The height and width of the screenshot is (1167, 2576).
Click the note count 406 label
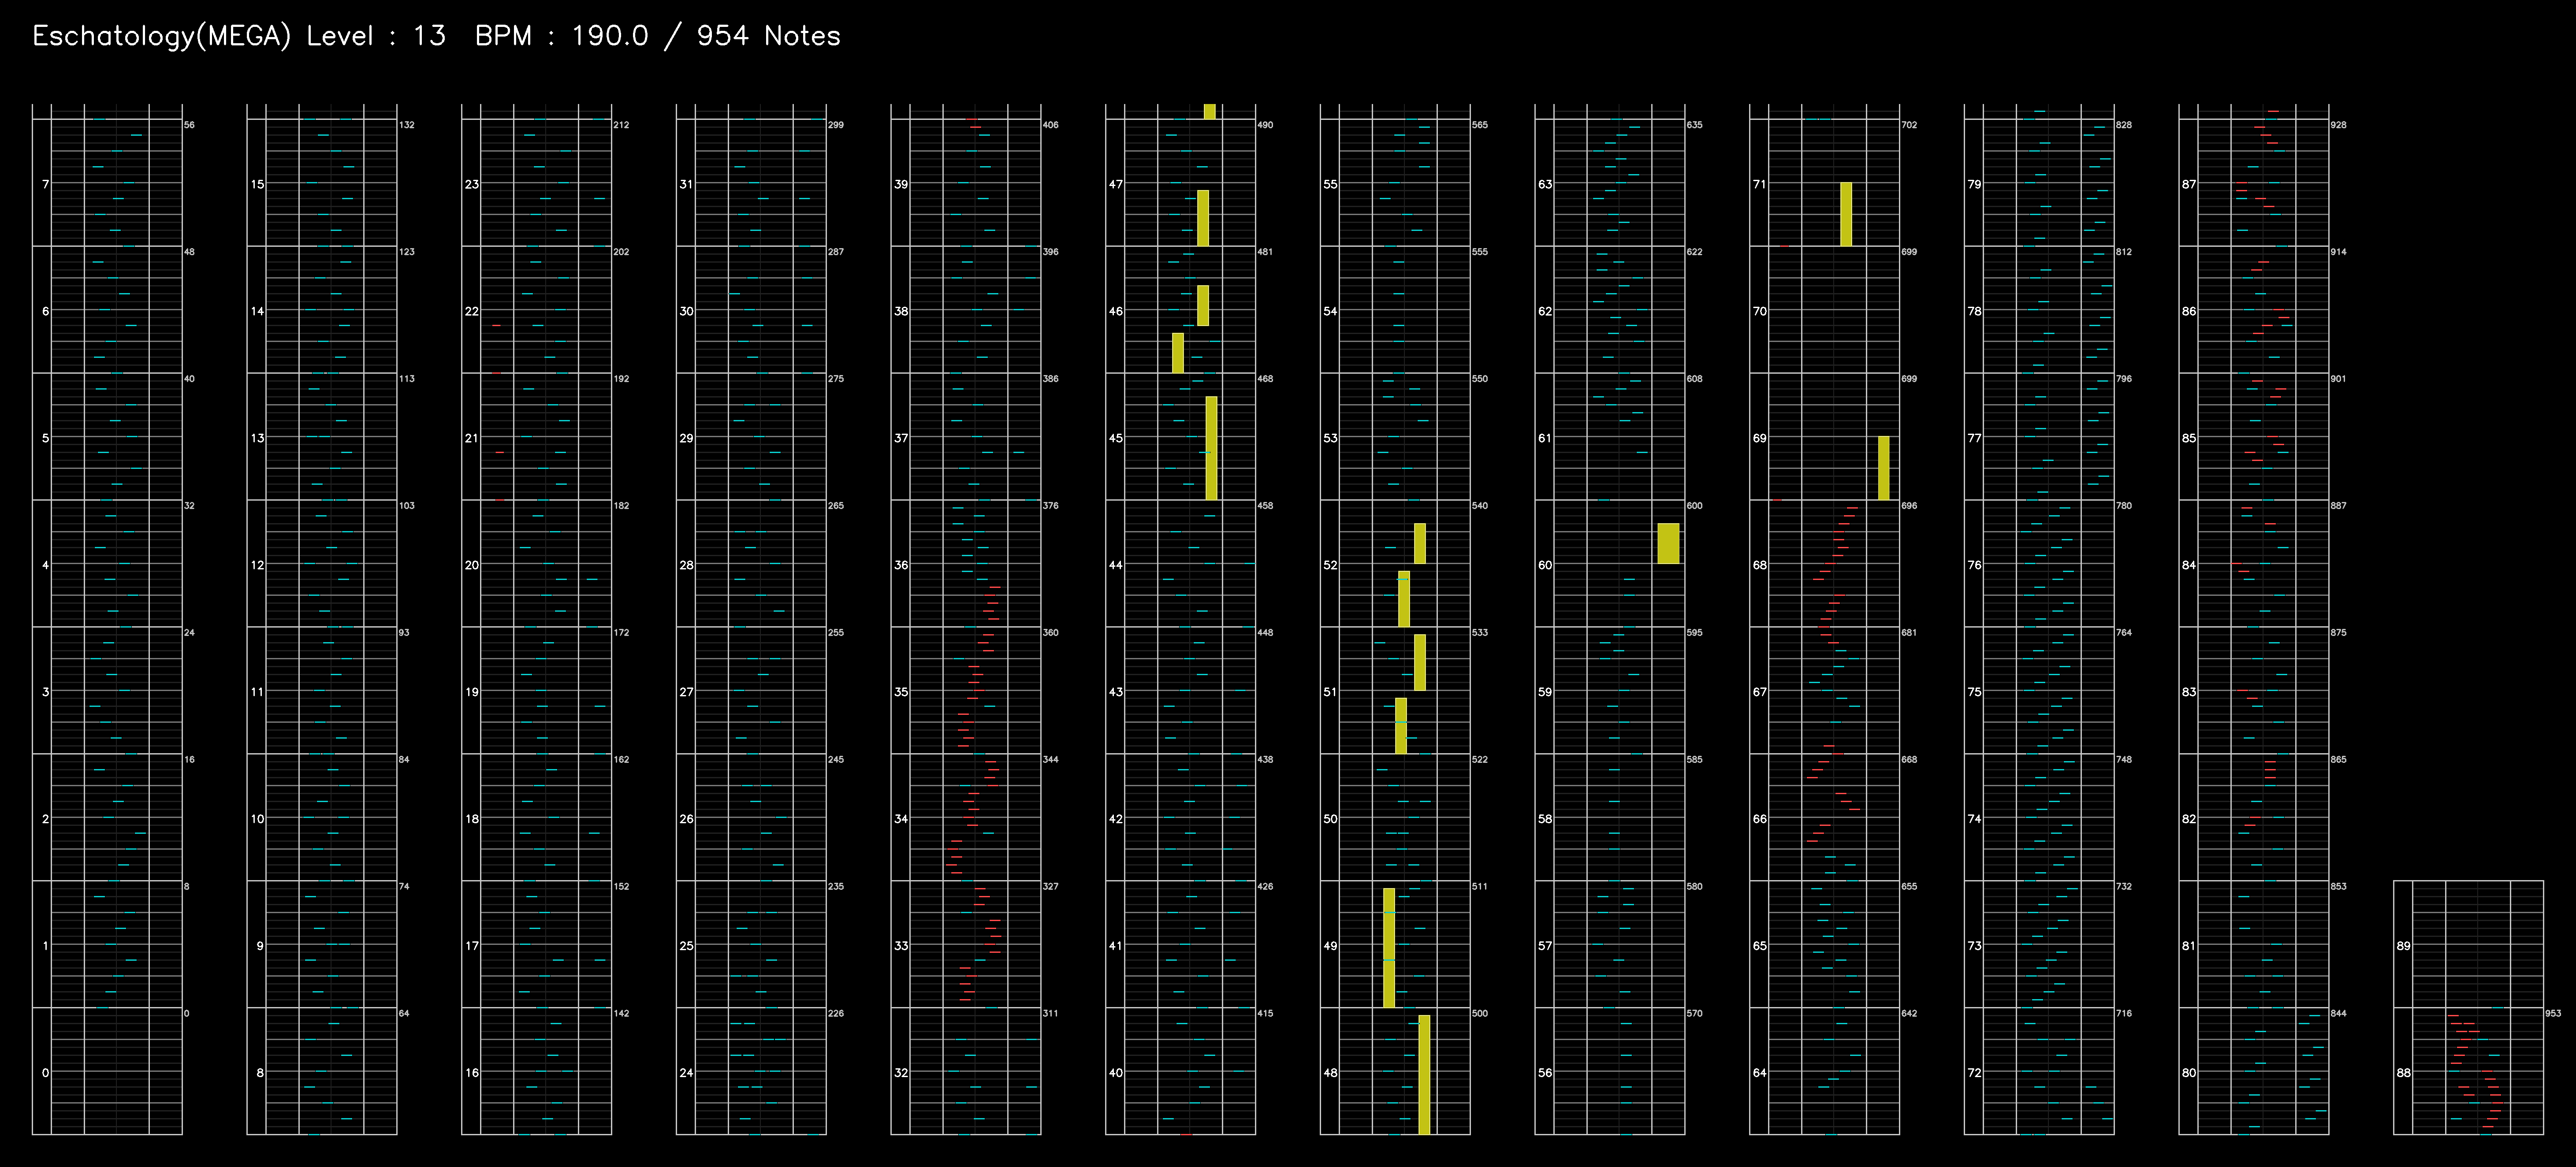(1050, 125)
